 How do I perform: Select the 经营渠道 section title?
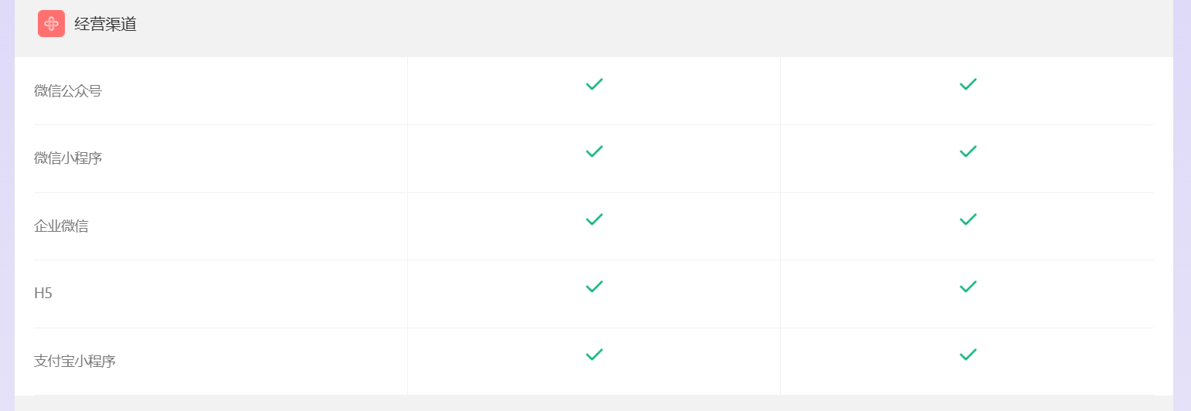point(105,24)
